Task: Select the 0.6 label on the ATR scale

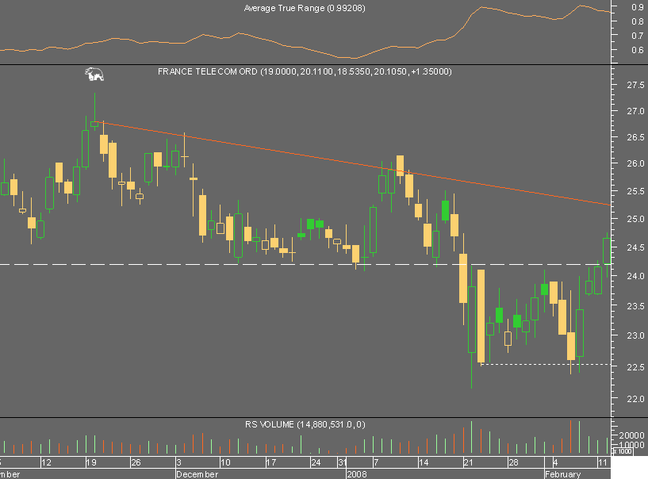Action: (638, 50)
